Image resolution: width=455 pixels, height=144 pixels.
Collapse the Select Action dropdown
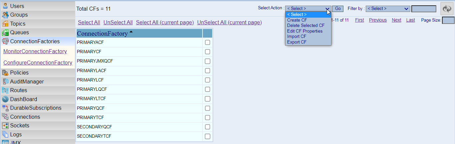308,9
